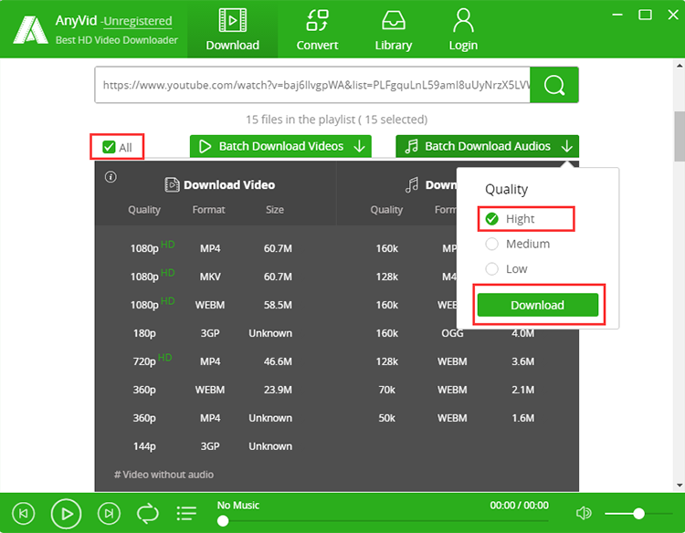Click the 'No Music' track label

238,506
